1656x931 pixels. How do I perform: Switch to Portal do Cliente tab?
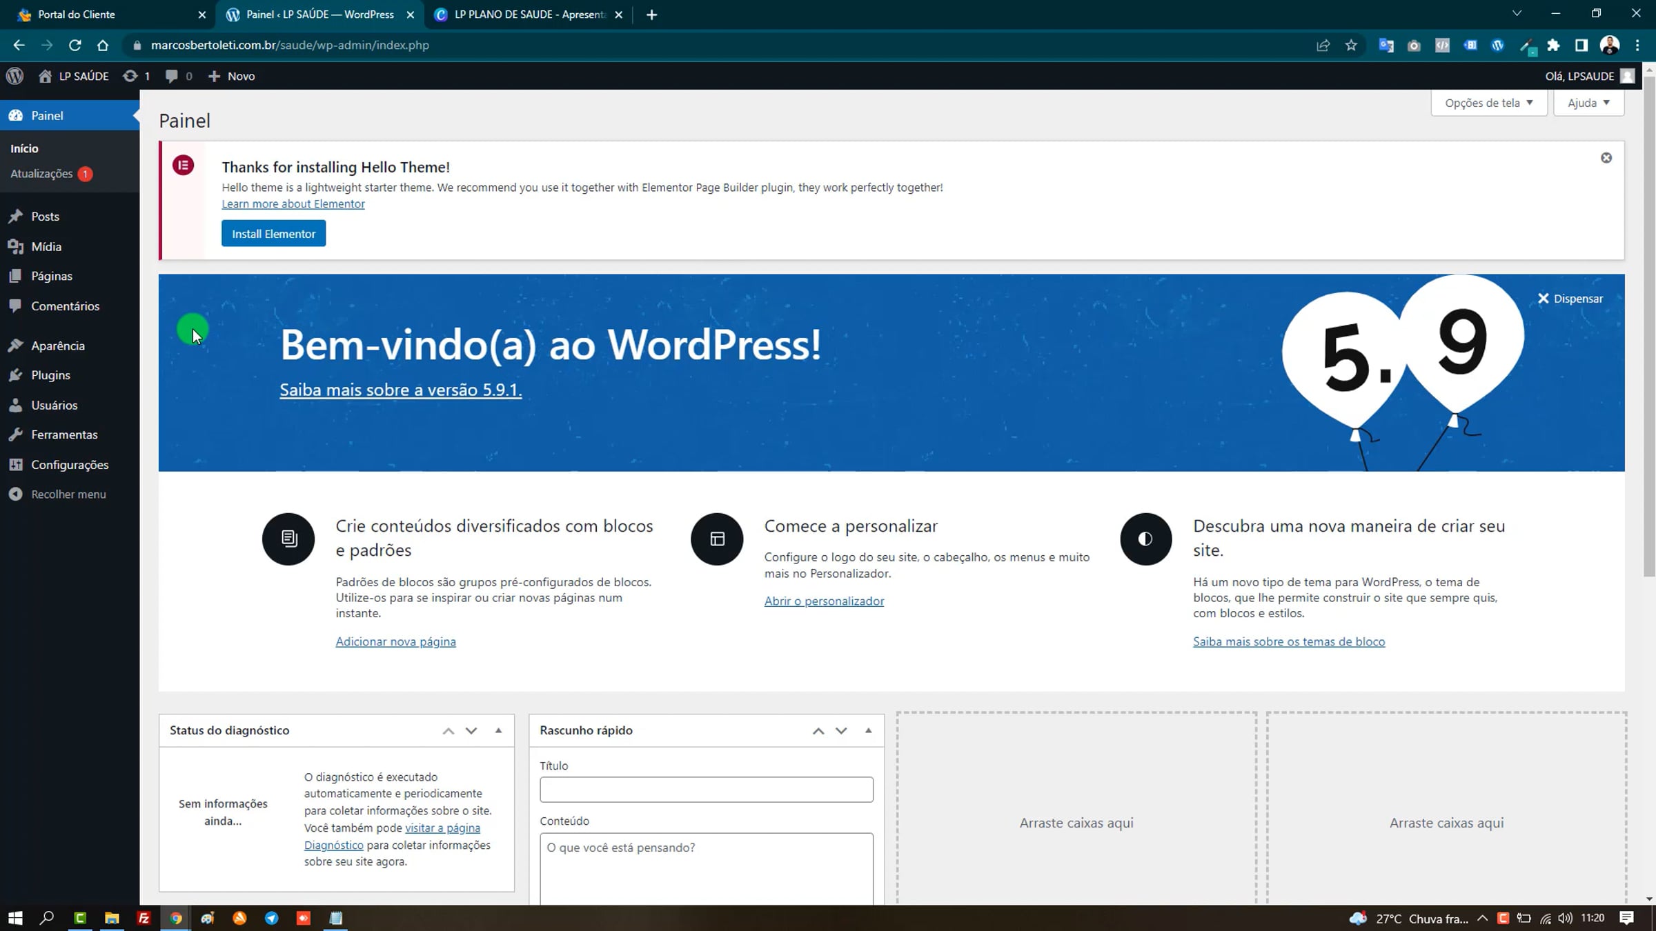76,14
